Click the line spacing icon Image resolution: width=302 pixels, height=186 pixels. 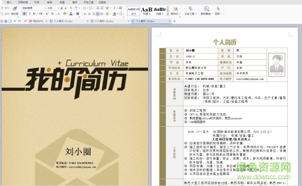[108, 14]
